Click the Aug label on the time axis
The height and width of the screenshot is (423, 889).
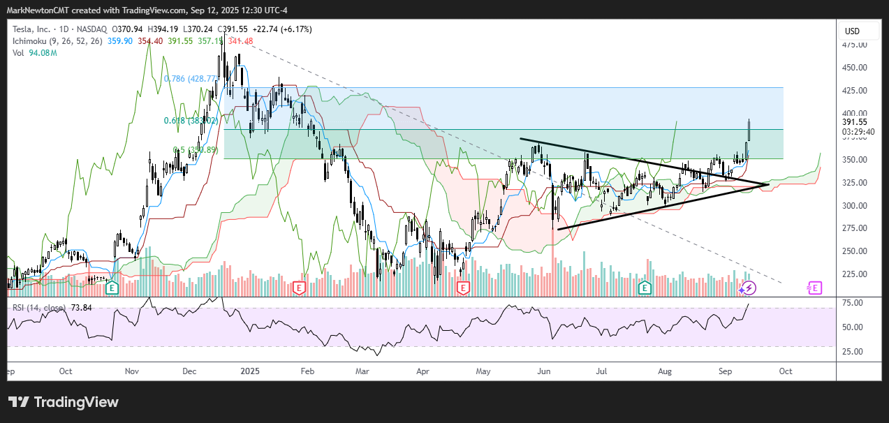[664, 371]
